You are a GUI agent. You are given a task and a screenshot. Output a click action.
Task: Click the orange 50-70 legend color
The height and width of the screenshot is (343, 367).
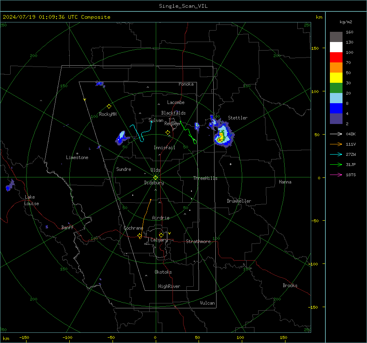coord(336,67)
